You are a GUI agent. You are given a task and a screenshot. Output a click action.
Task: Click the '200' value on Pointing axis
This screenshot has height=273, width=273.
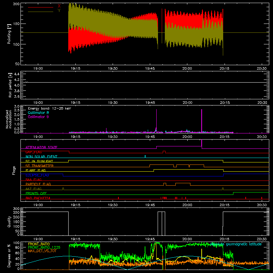(16, 4)
